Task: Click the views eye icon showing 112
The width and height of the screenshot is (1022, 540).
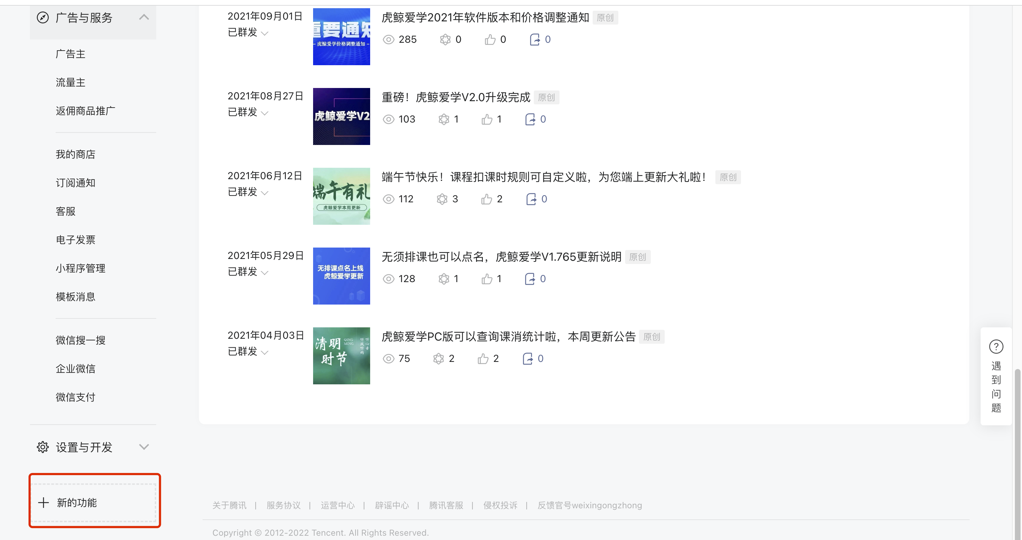Action: (x=388, y=199)
